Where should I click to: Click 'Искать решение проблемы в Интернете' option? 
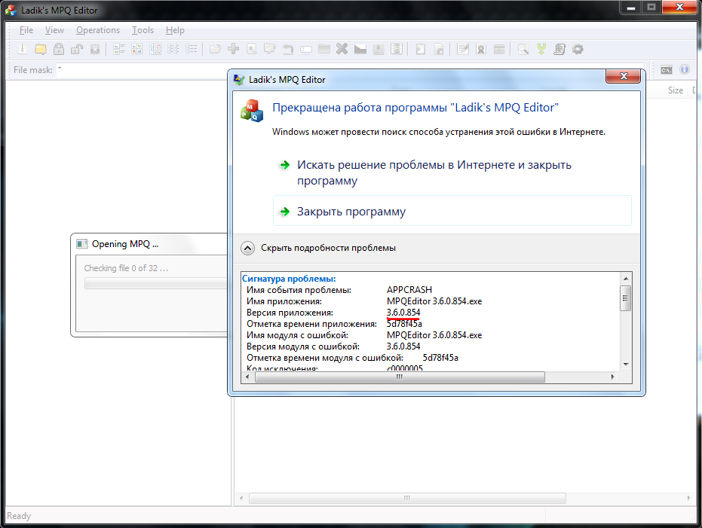tap(452, 172)
